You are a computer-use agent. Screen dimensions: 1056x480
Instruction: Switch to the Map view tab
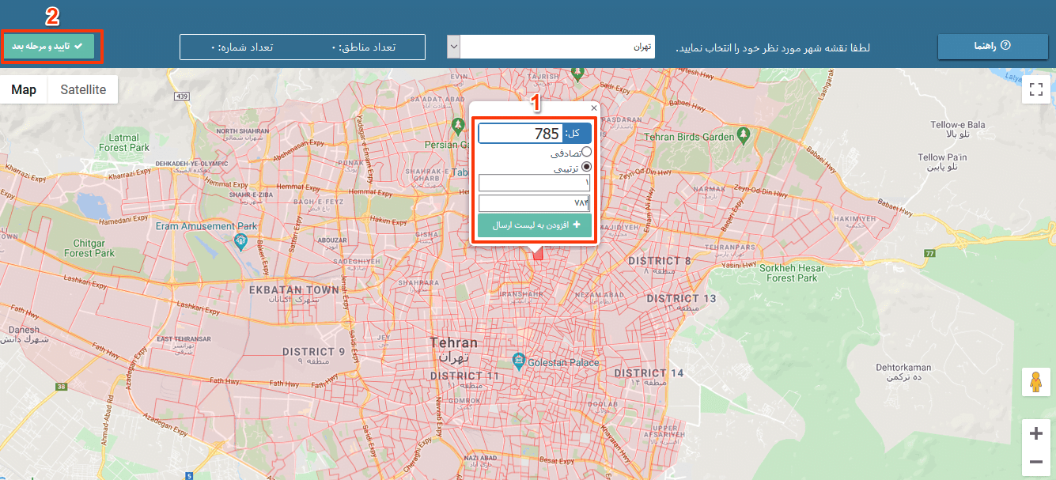pos(24,89)
